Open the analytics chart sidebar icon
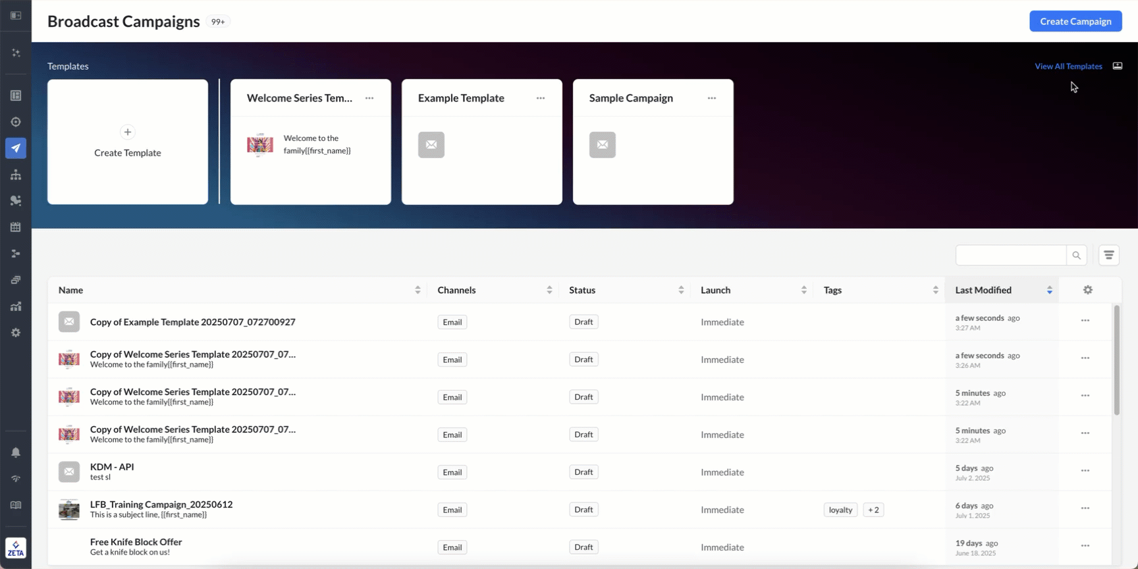 (x=16, y=306)
